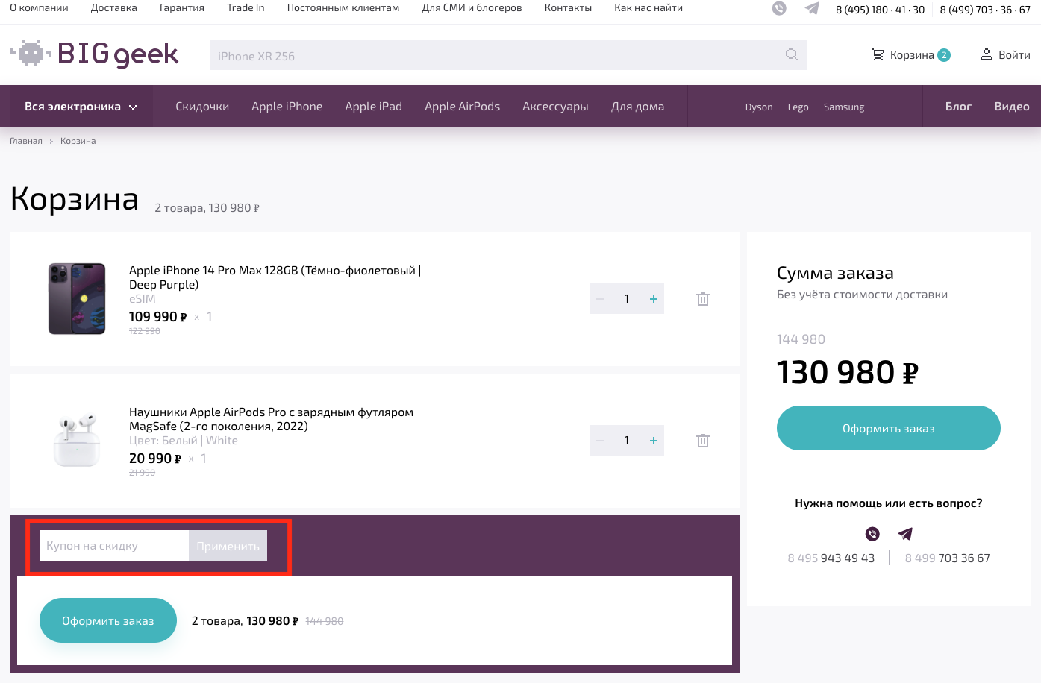Open Для дома category
Screen dimensions: 1041x683
coord(638,107)
